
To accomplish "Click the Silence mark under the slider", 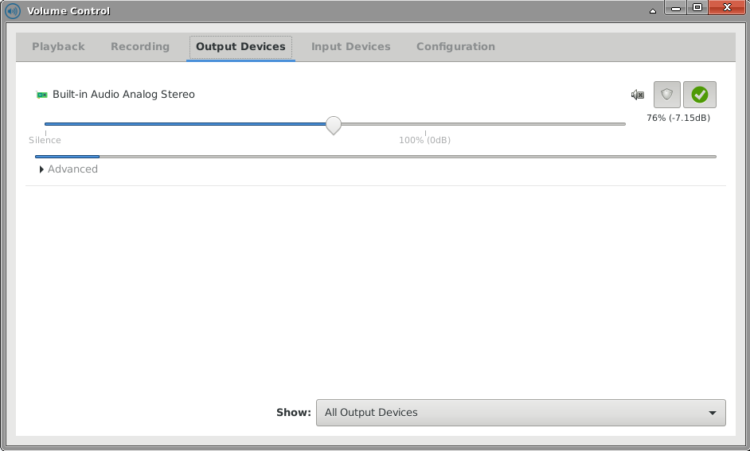I will pos(45,140).
